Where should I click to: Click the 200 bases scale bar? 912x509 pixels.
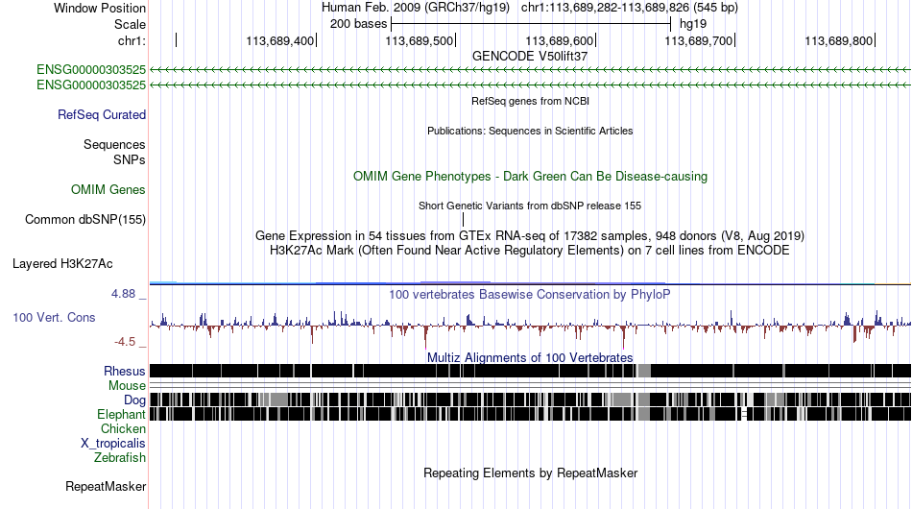click(x=531, y=24)
